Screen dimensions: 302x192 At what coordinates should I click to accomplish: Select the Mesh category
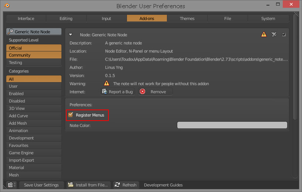click(x=34, y=175)
